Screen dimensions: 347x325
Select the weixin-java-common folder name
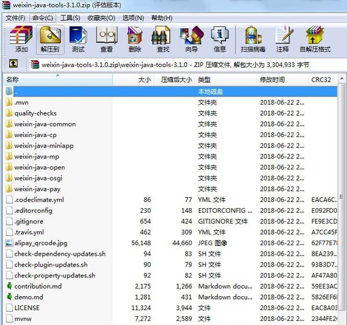[45, 124]
